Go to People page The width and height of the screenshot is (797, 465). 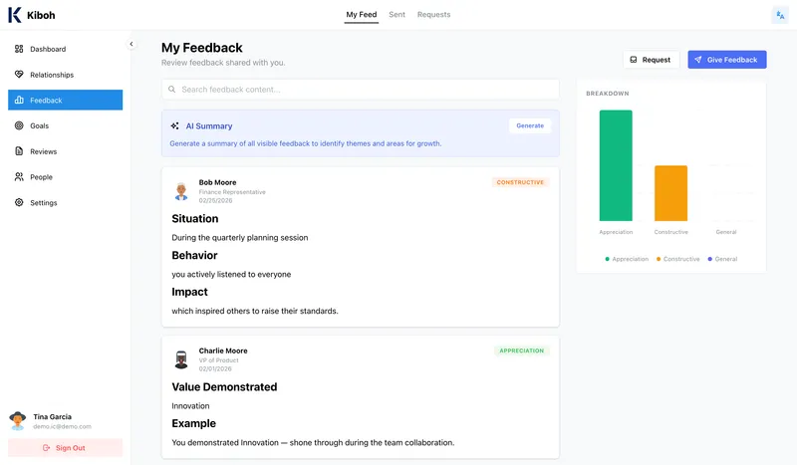tap(65, 177)
